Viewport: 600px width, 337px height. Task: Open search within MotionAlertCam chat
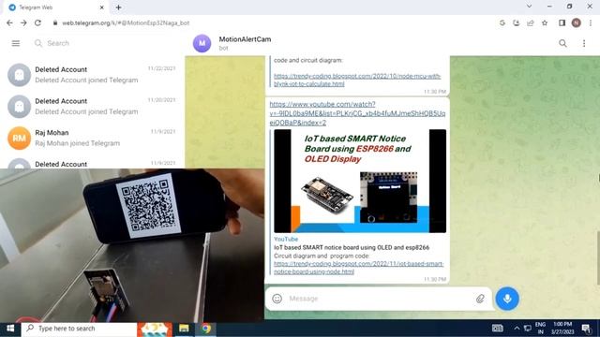(x=562, y=43)
